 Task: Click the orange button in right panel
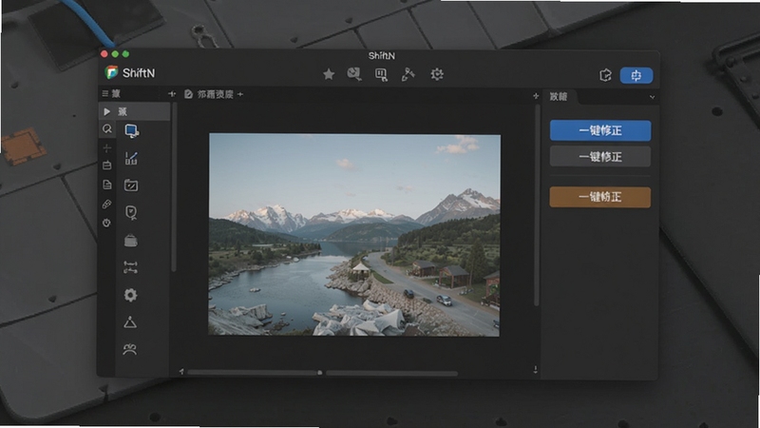click(x=600, y=197)
